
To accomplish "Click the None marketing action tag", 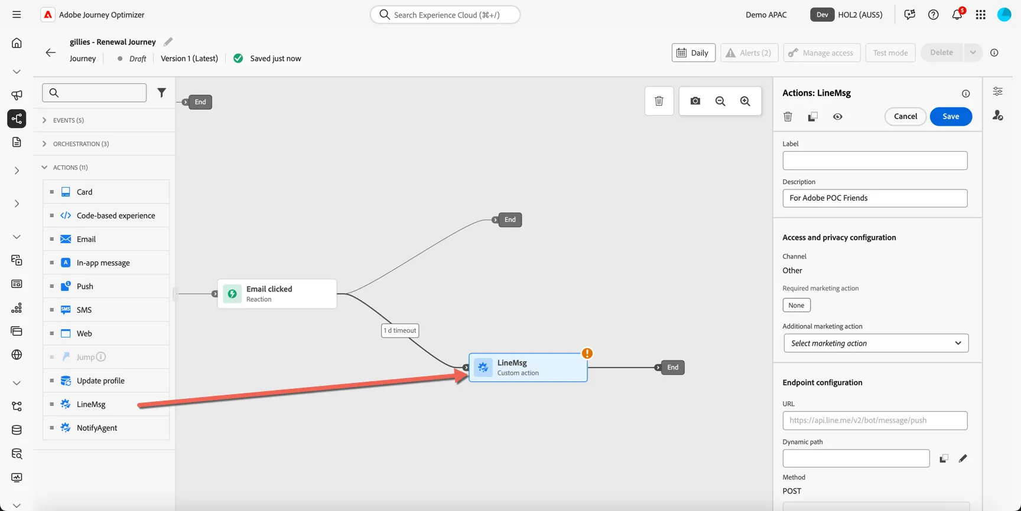I will click(796, 305).
